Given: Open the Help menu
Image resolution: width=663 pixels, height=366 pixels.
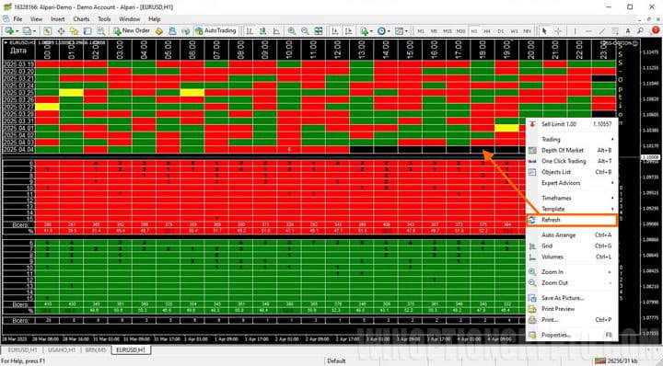Looking at the screenshot, I should click(x=155, y=19).
